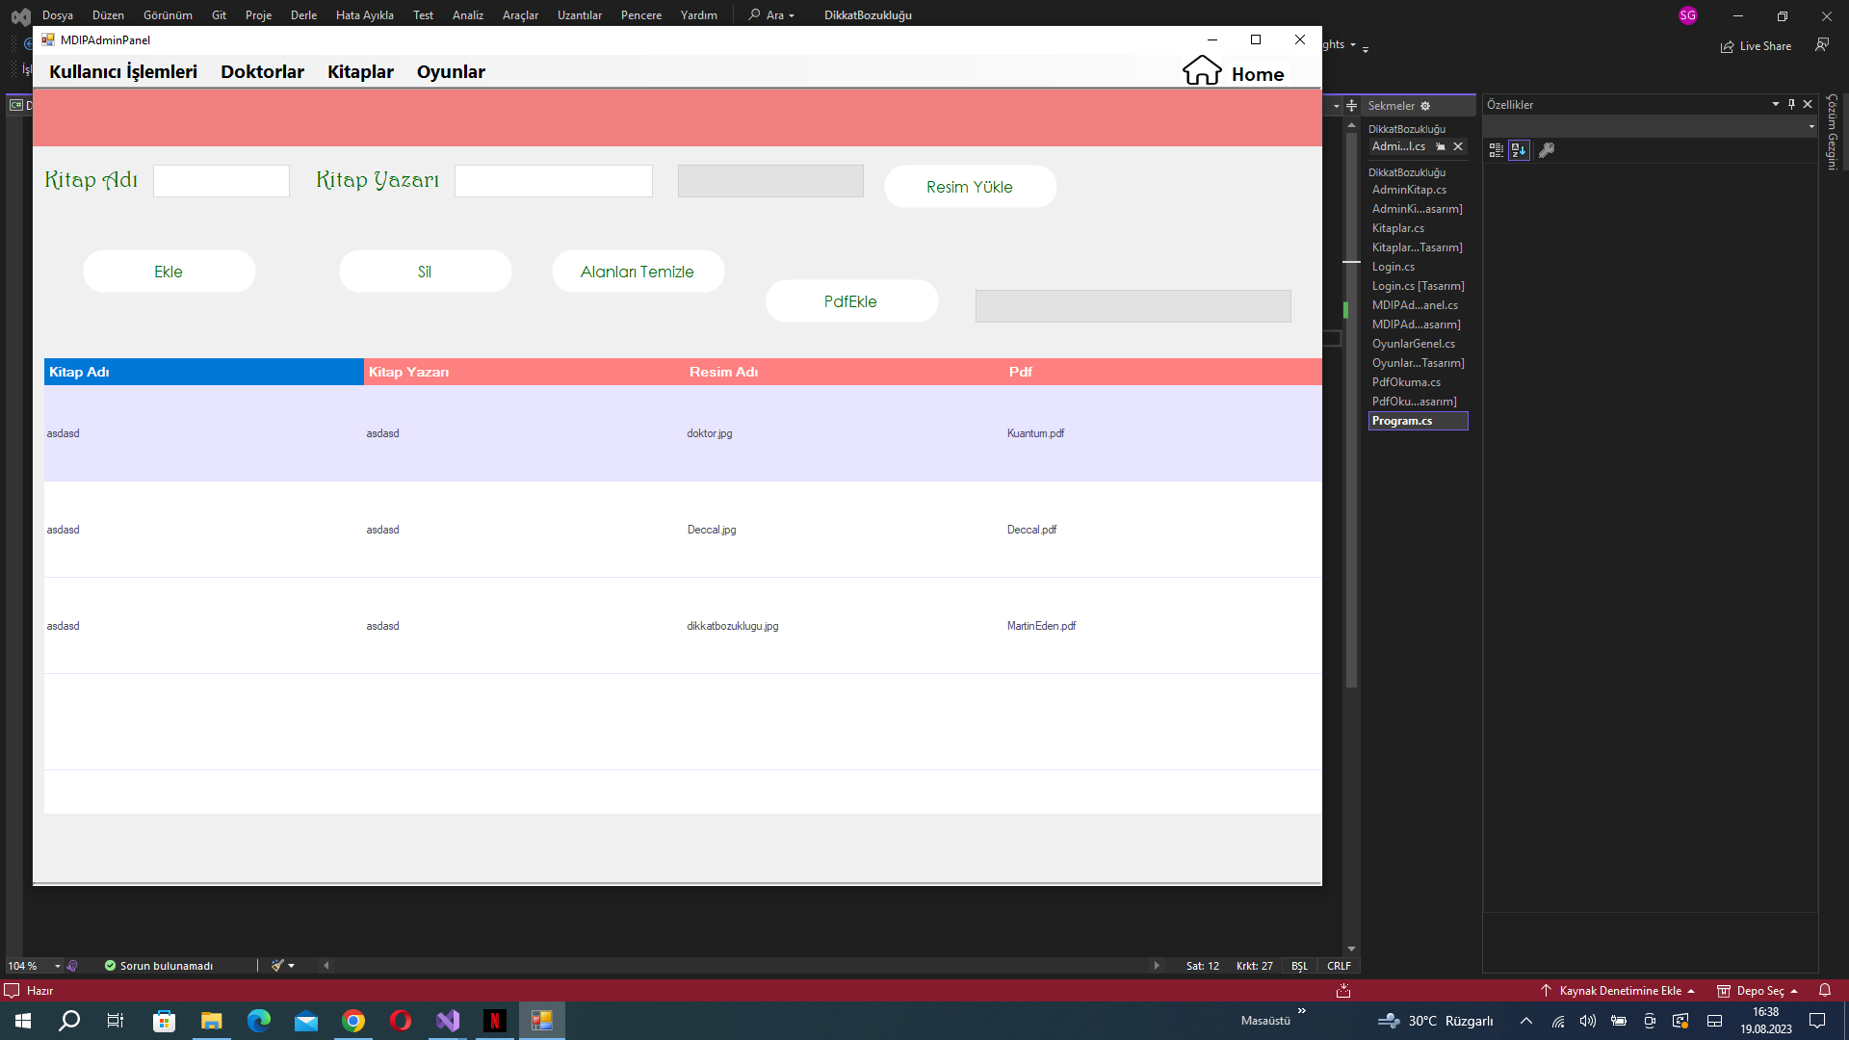Open File Explorer from taskbar
Image resolution: width=1849 pixels, height=1040 pixels.
coord(211,1021)
